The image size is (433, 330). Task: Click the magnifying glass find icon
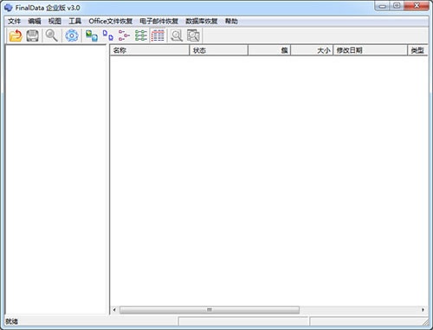pyautogui.click(x=52, y=36)
